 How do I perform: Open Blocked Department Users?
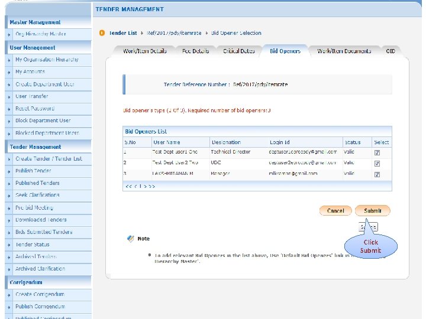click(47, 133)
